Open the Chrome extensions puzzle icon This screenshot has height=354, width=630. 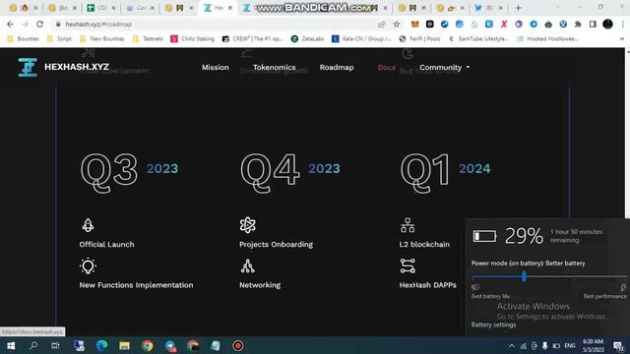click(578, 24)
